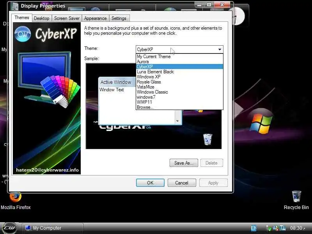Image resolution: width=312 pixels, height=234 pixels.
Task: Select the highlighted CyberXP list entry
Action: (179, 67)
